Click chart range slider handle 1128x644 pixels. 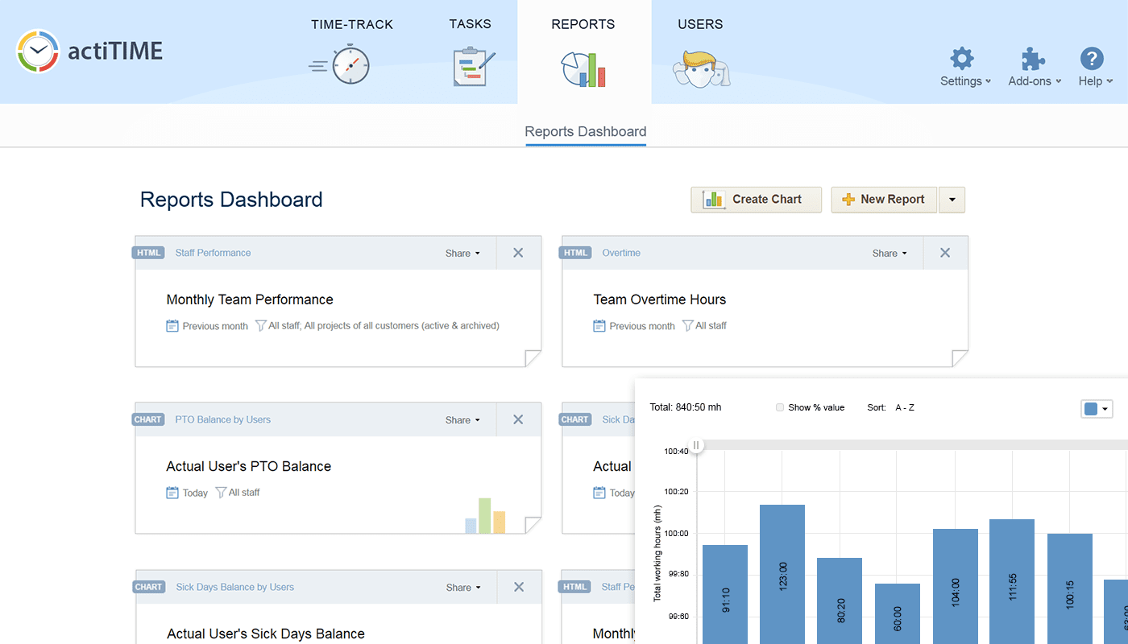(x=696, y=445)
